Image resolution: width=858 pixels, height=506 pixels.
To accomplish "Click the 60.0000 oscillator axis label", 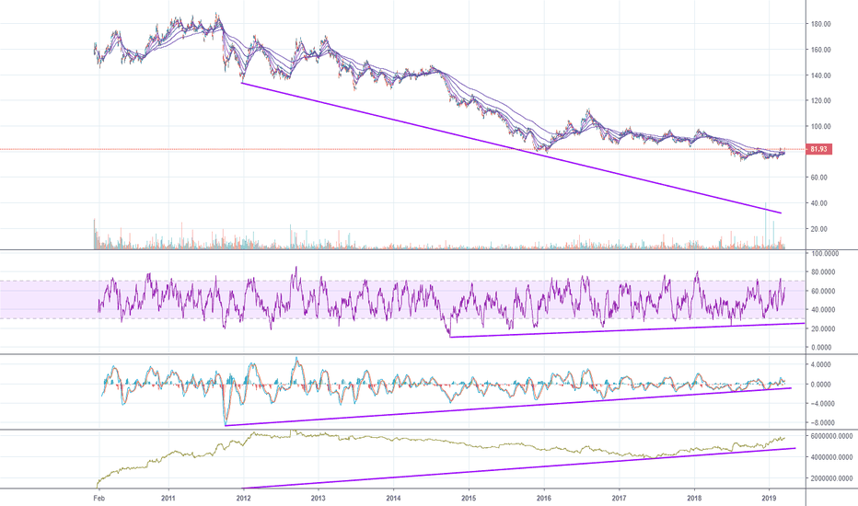I will coord(823,291).
